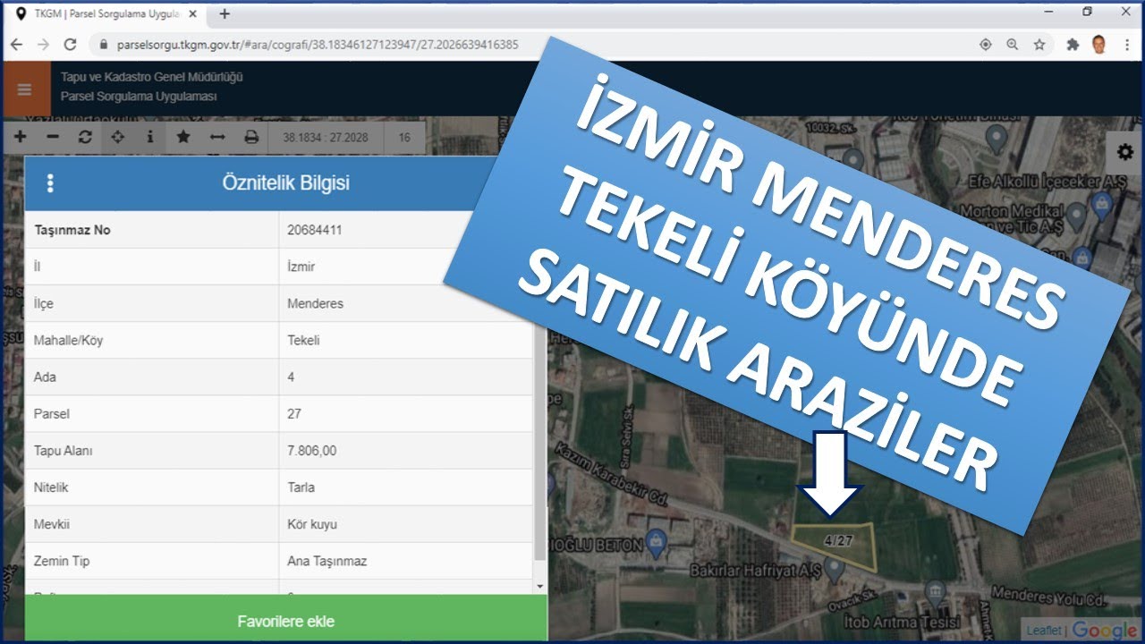Click the Menderes Yolu Cd. map label

click(1049, 595)
